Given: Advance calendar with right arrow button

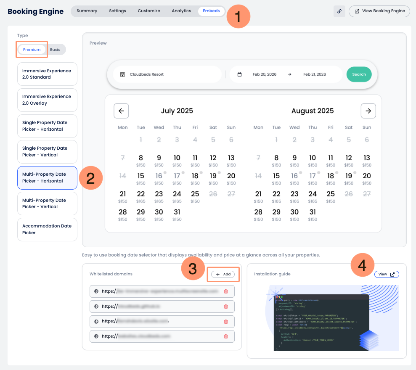Looking at the screenshot, I should pyautogui.click(x=368, y=111).
